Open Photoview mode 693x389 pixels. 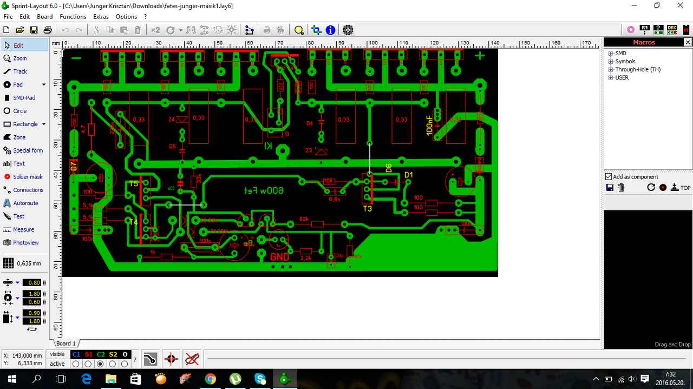coord(24,242)
